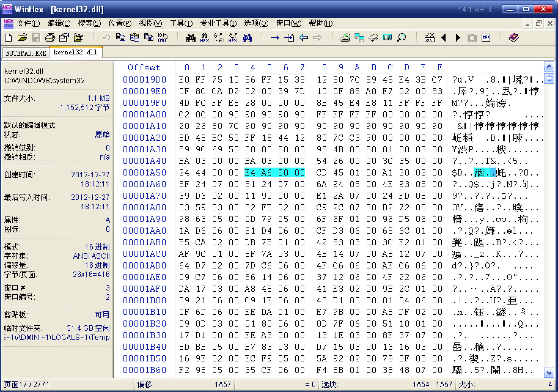
Task: Click the blue Back arrow icon
Action: [303, 38]
